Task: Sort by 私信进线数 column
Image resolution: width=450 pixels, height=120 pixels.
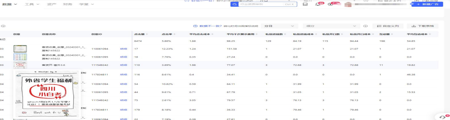Action: pos(285,34)
